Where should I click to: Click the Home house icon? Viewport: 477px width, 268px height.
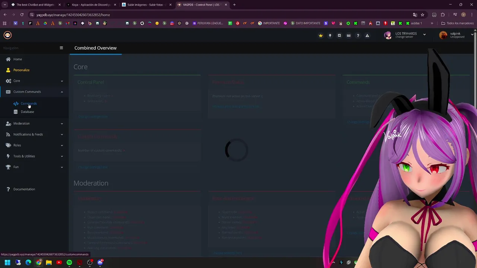coord(8,59)
